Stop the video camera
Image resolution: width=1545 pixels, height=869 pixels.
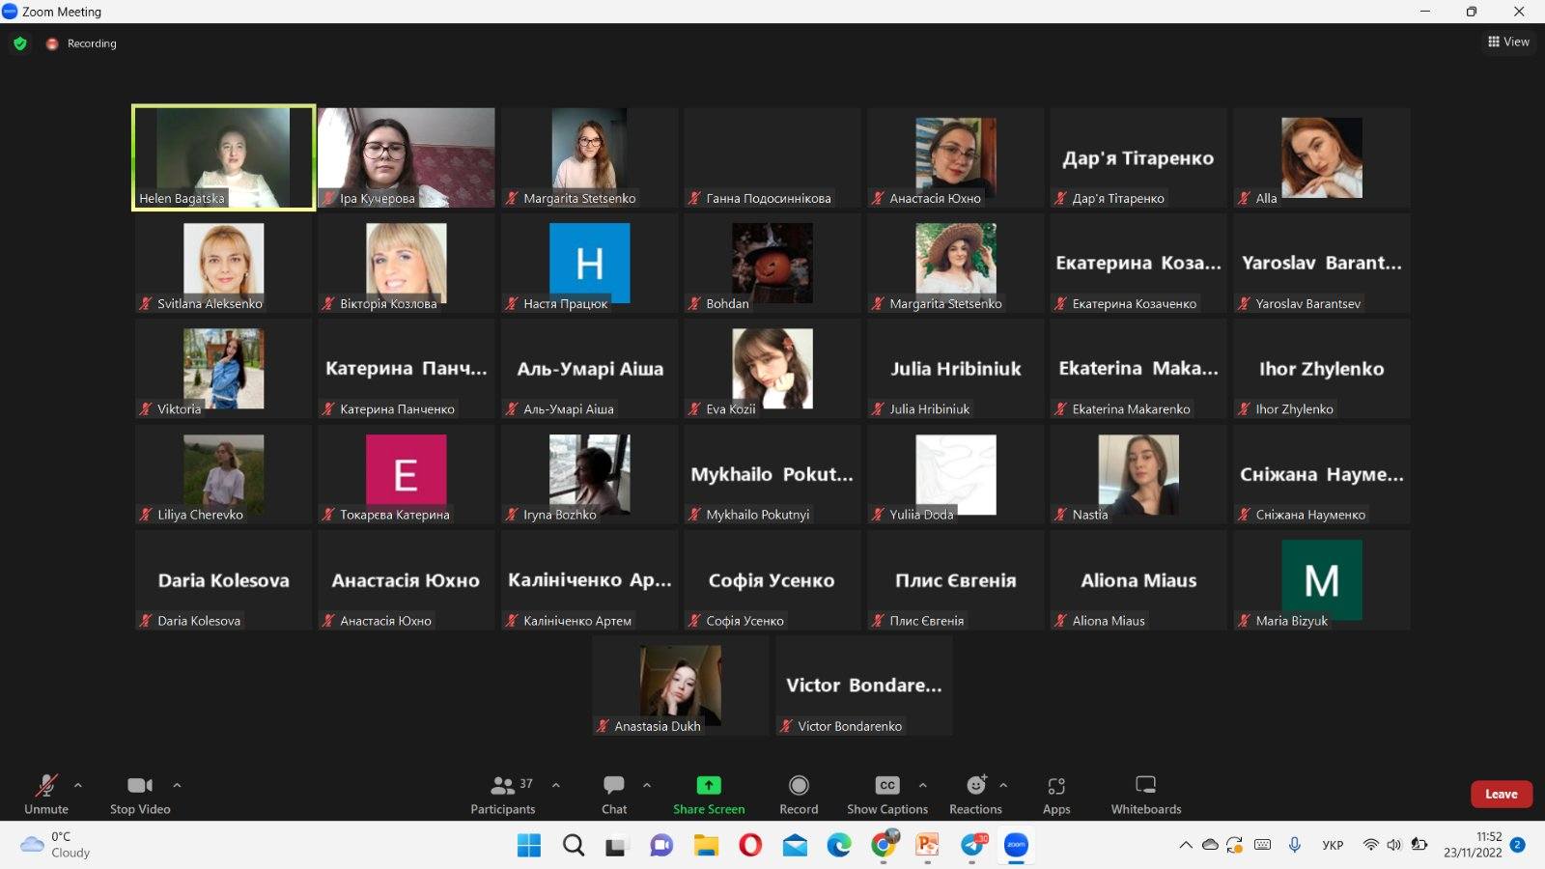coord(140,794)
